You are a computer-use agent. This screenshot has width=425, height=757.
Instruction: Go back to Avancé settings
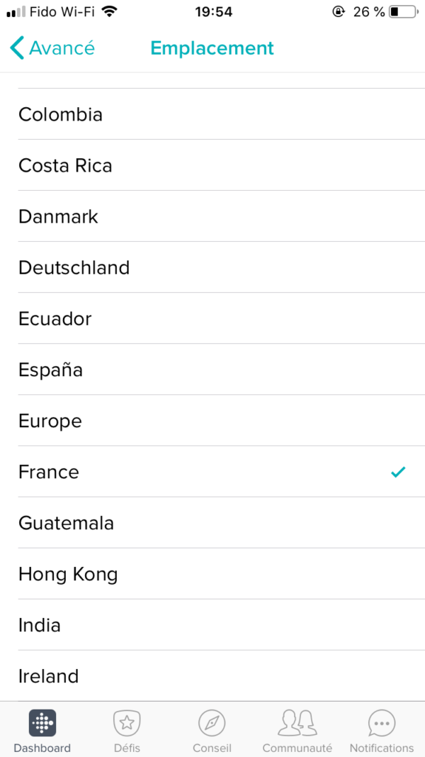(x=62, y=48)
